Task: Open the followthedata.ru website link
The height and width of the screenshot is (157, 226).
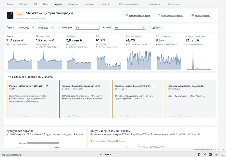Action: click(x=202, y=16)
